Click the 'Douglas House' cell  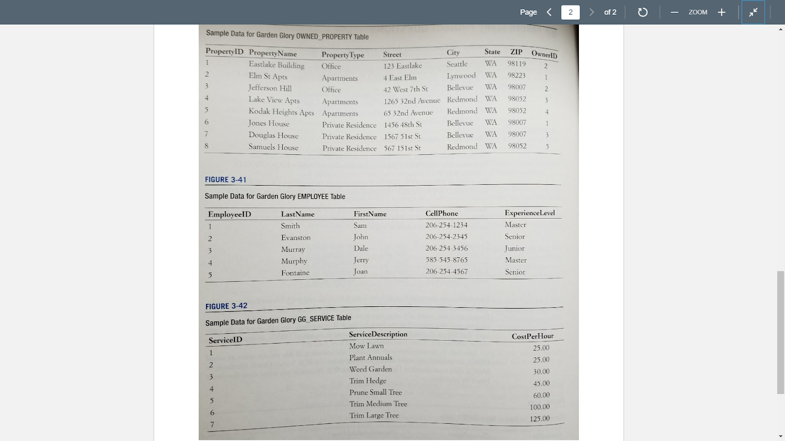pos(273,135)
